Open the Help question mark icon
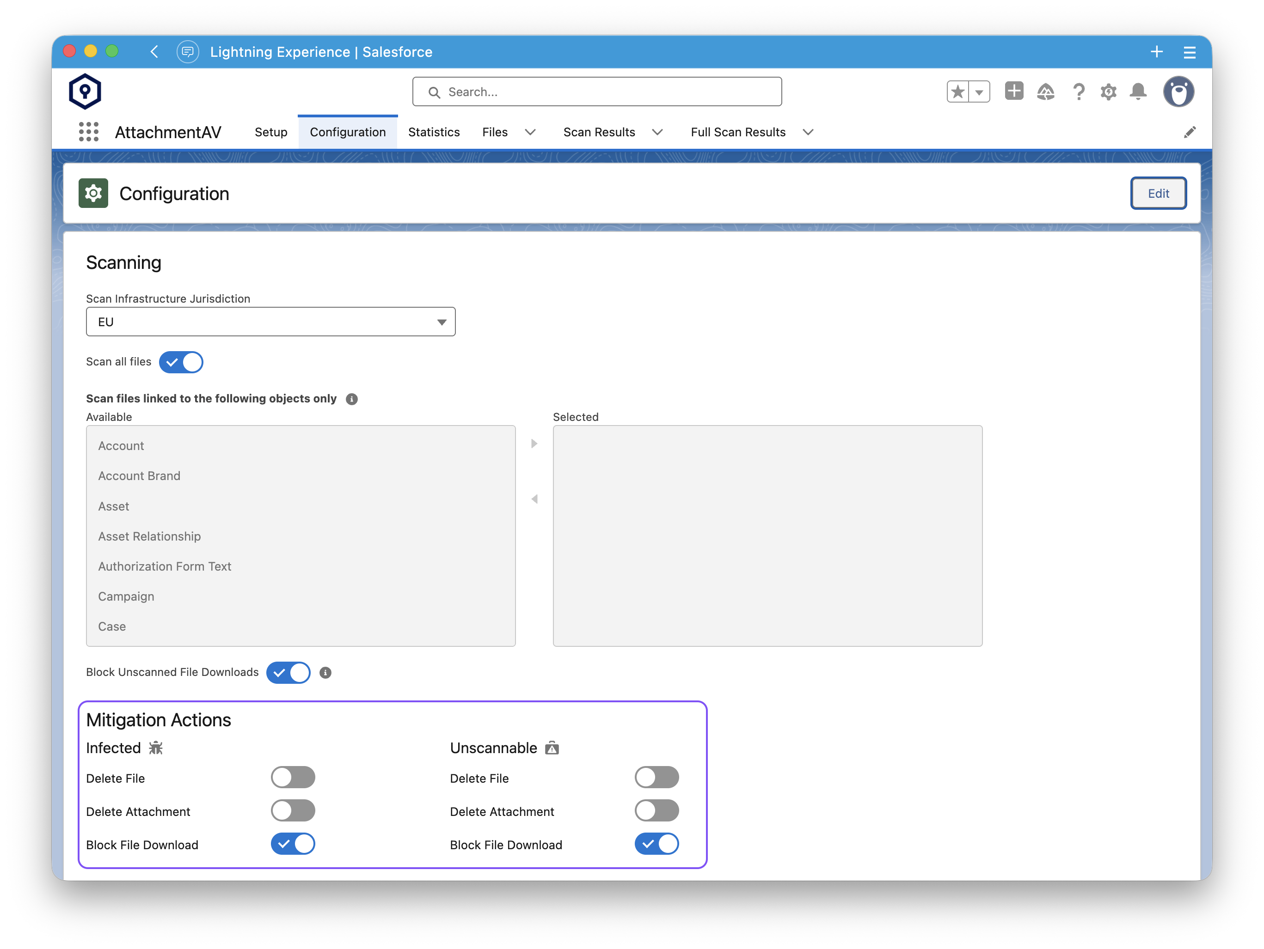 (x=1078, y=91)
